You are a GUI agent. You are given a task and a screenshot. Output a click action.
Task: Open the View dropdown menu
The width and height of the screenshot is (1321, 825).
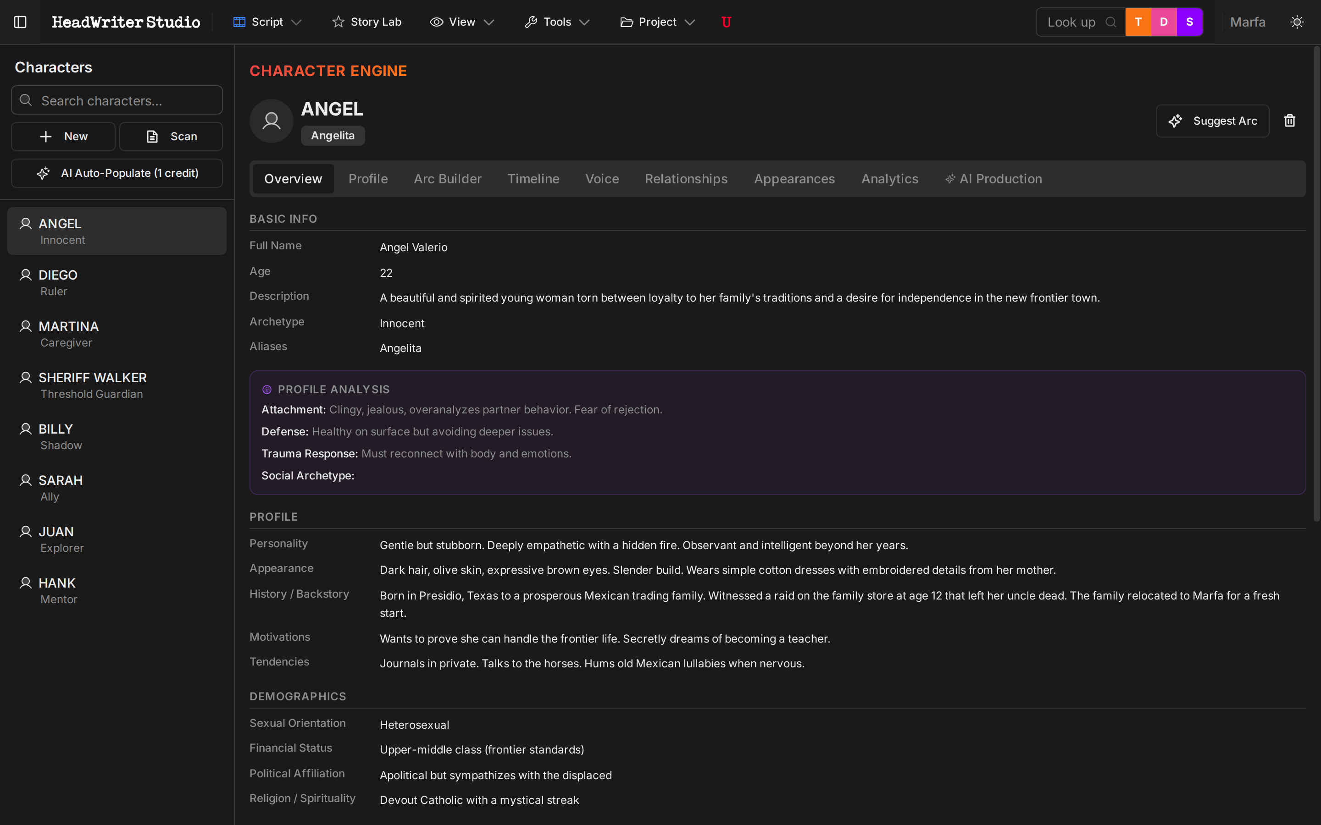point(461,22)
